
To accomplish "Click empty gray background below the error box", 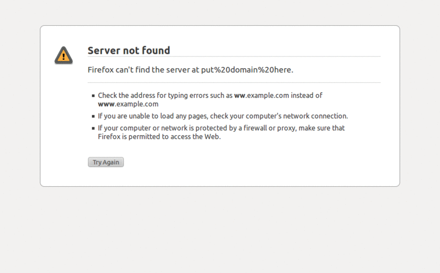I will click(x=220, y=230).
